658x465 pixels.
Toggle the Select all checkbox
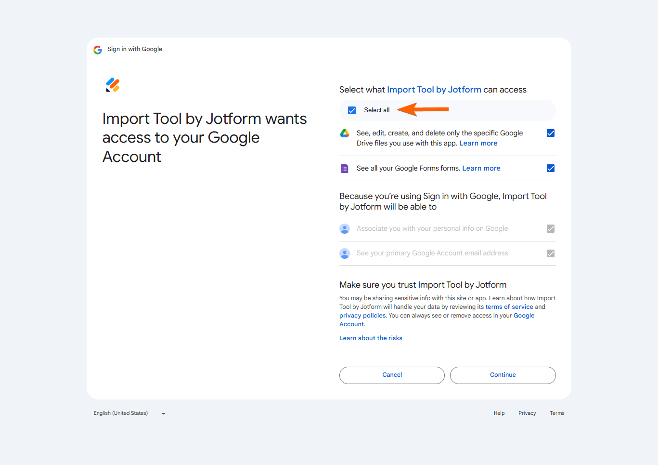coord(352,110)
